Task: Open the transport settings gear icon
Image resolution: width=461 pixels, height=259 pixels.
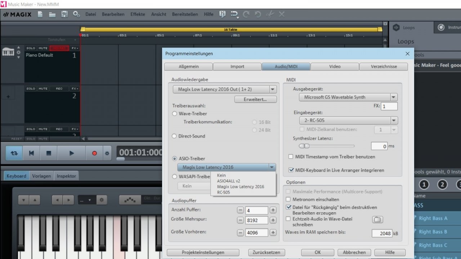Action: pos(107,153)
